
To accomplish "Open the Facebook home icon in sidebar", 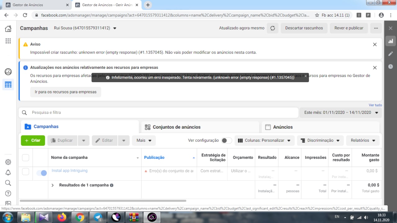I will tap(8, 29).
